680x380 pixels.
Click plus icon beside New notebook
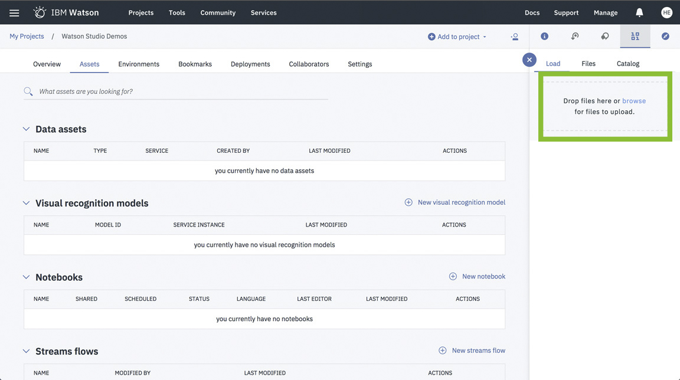(x=453, y=276)
